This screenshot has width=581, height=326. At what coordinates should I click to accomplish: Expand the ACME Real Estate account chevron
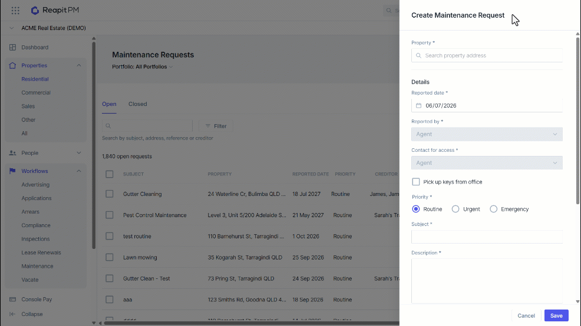(11, 28)
